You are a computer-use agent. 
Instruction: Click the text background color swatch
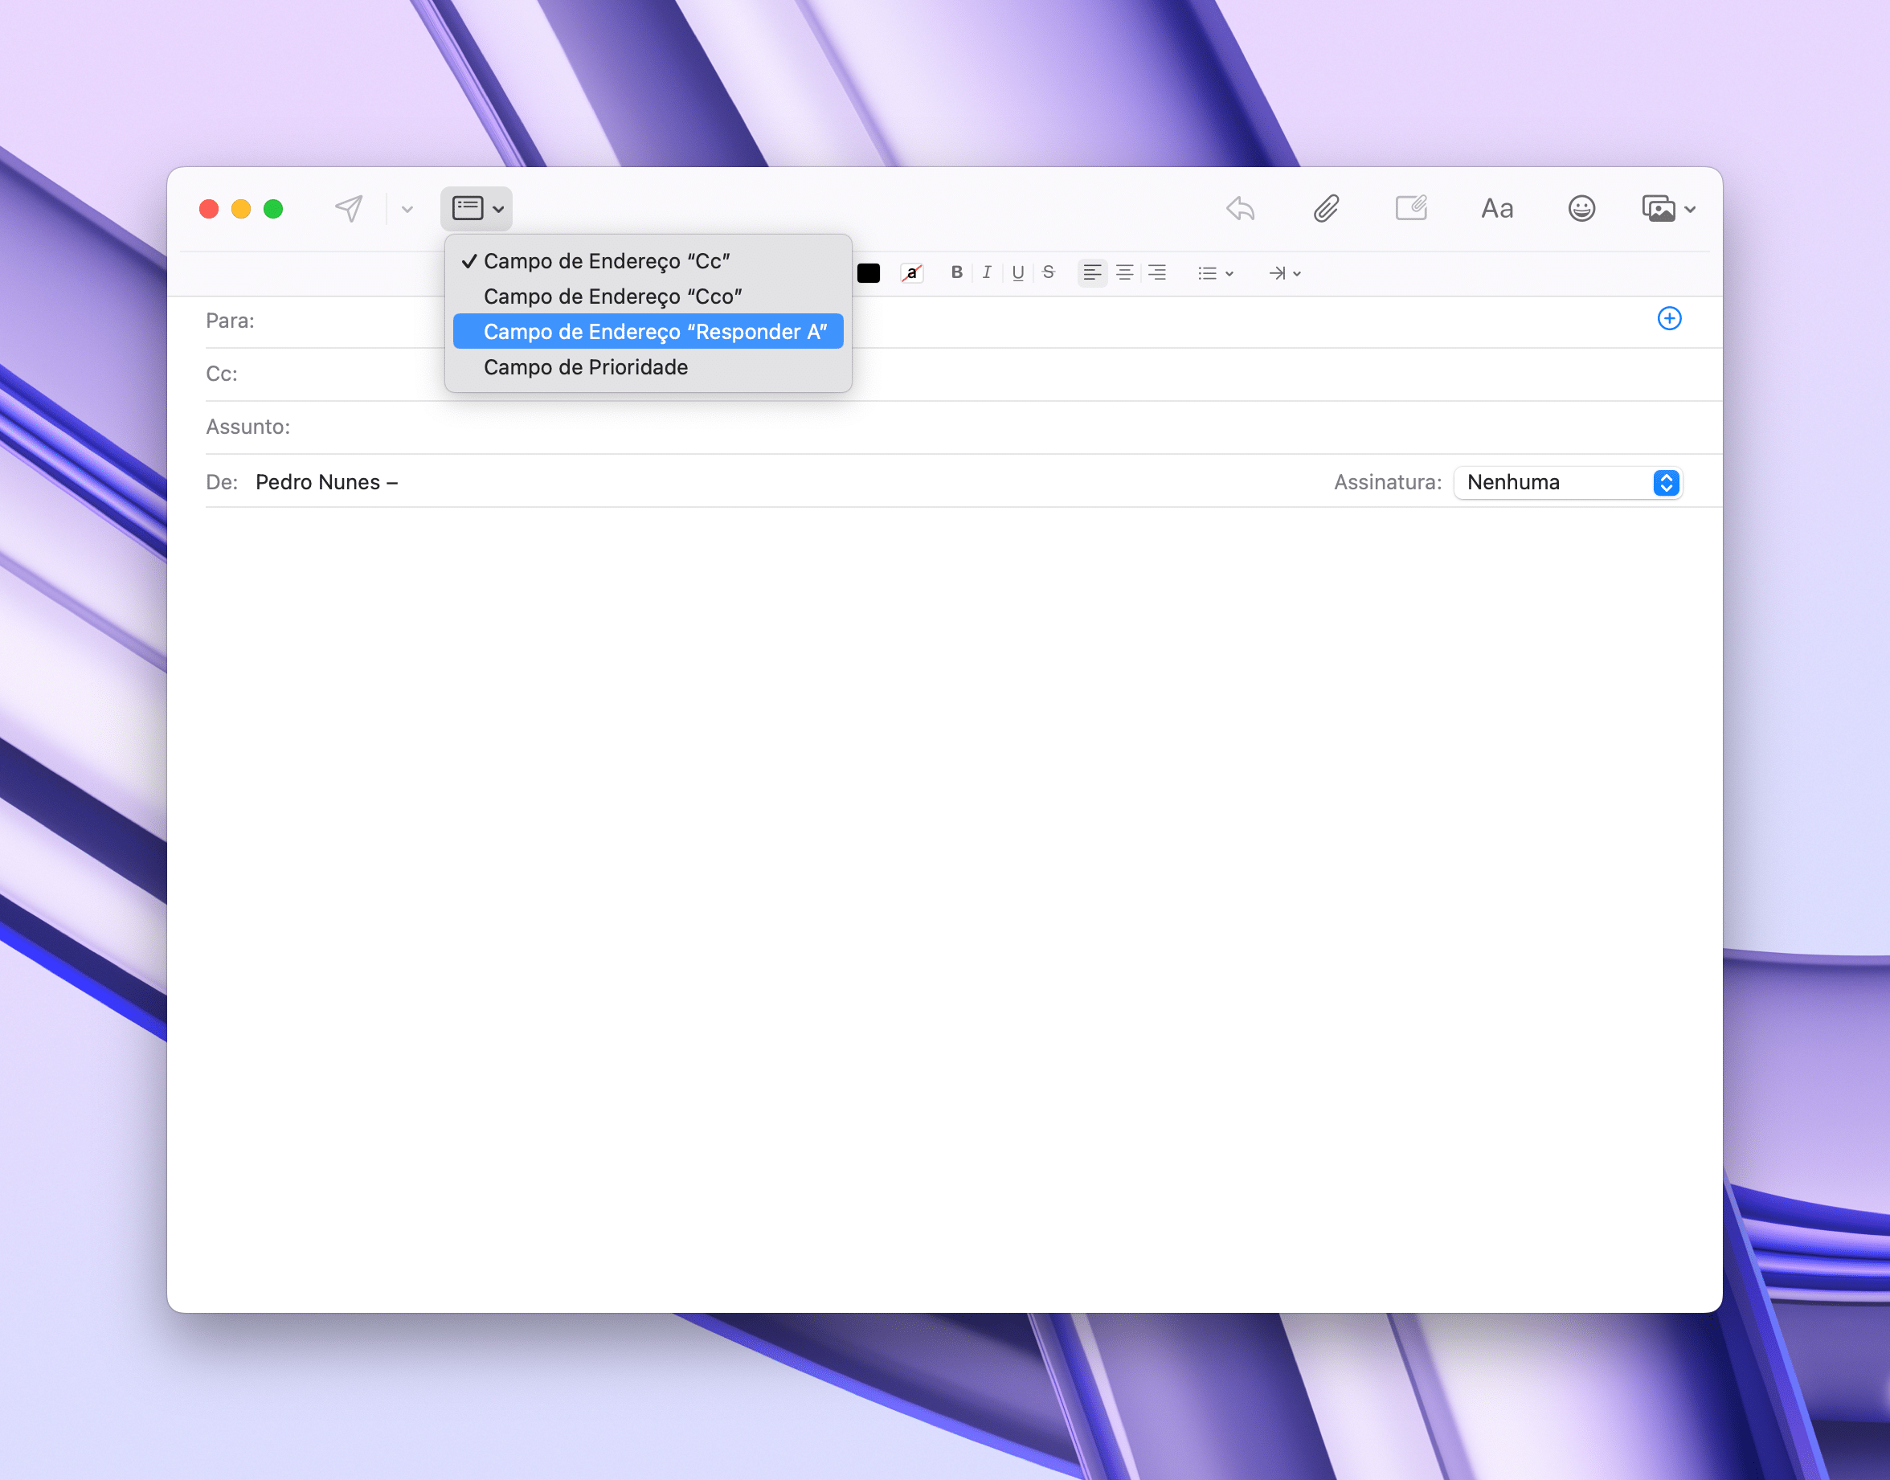pyautogui.click(x=911, y=274)
